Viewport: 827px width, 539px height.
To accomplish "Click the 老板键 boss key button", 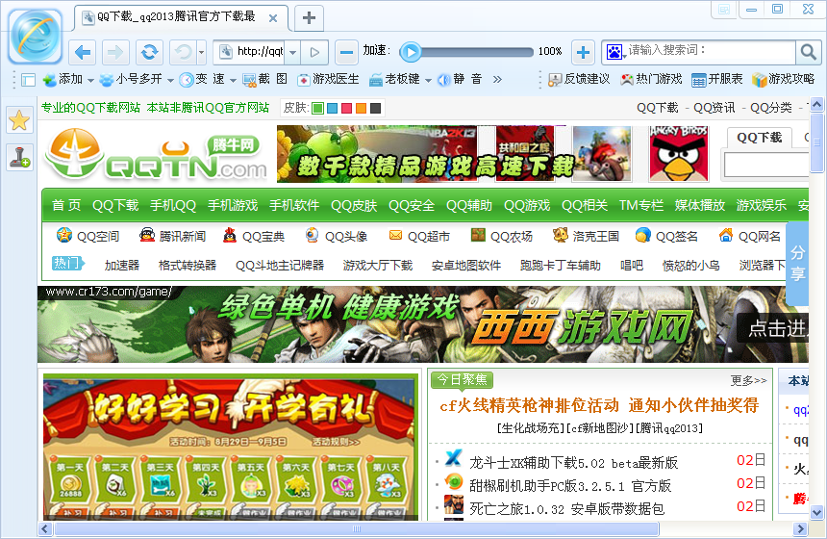I will coord(394,79).
